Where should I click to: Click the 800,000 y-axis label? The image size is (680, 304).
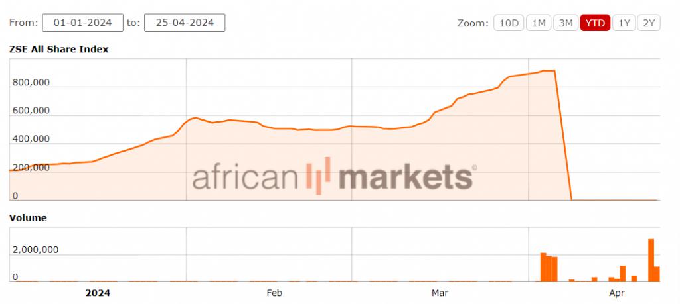(x=32, y=83)
